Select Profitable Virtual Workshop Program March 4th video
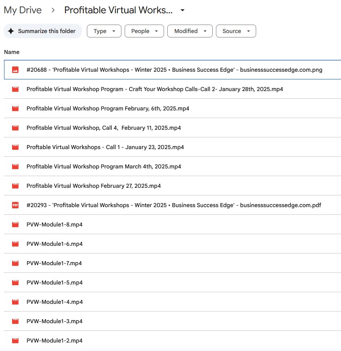Viewport: 341px width, 351px height. point(104,166)
